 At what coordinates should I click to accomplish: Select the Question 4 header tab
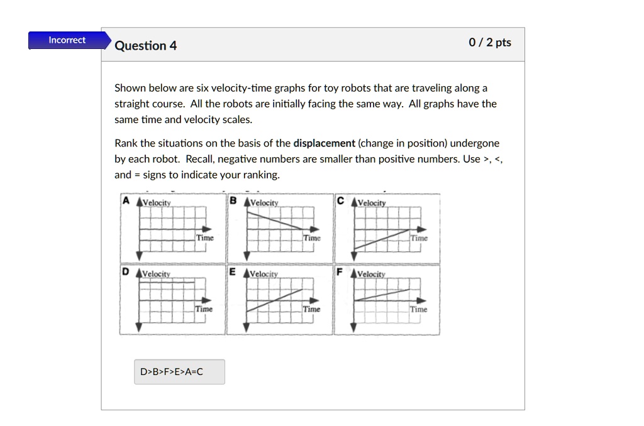[x=145, y=45]
